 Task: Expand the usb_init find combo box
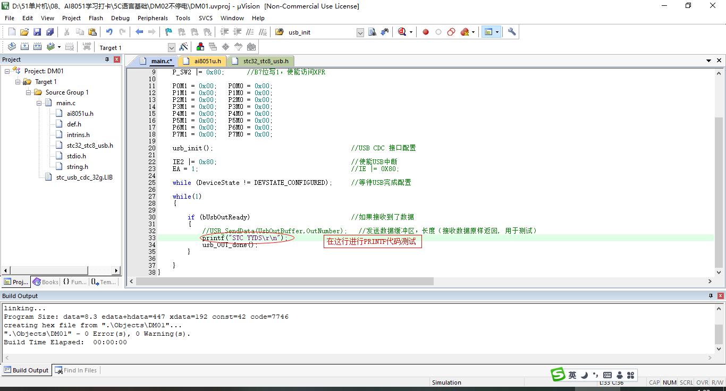coord(360,32)
